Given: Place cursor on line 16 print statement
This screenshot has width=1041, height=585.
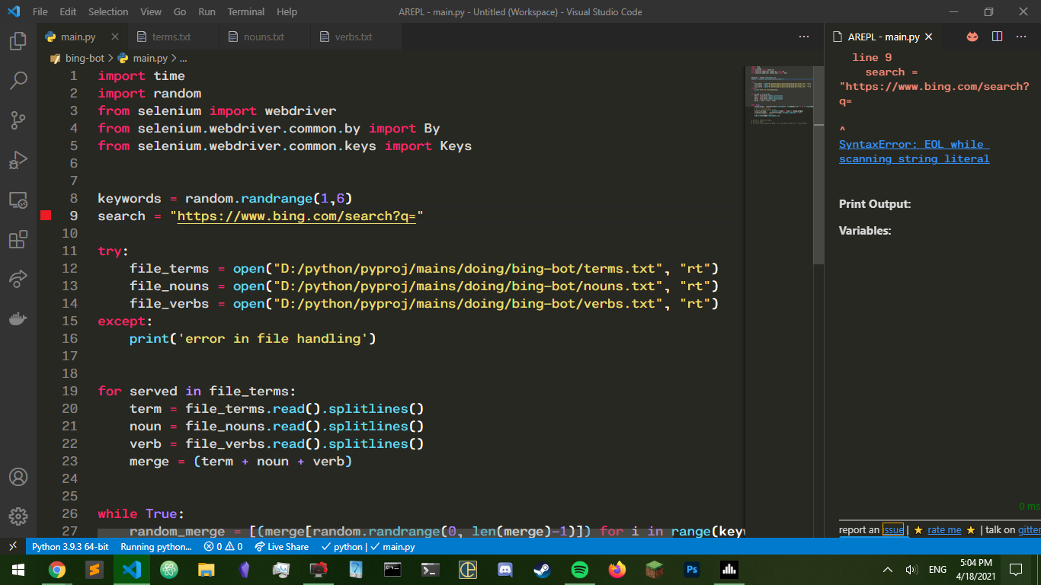Looking at the screenshot, I should point(252,338).
